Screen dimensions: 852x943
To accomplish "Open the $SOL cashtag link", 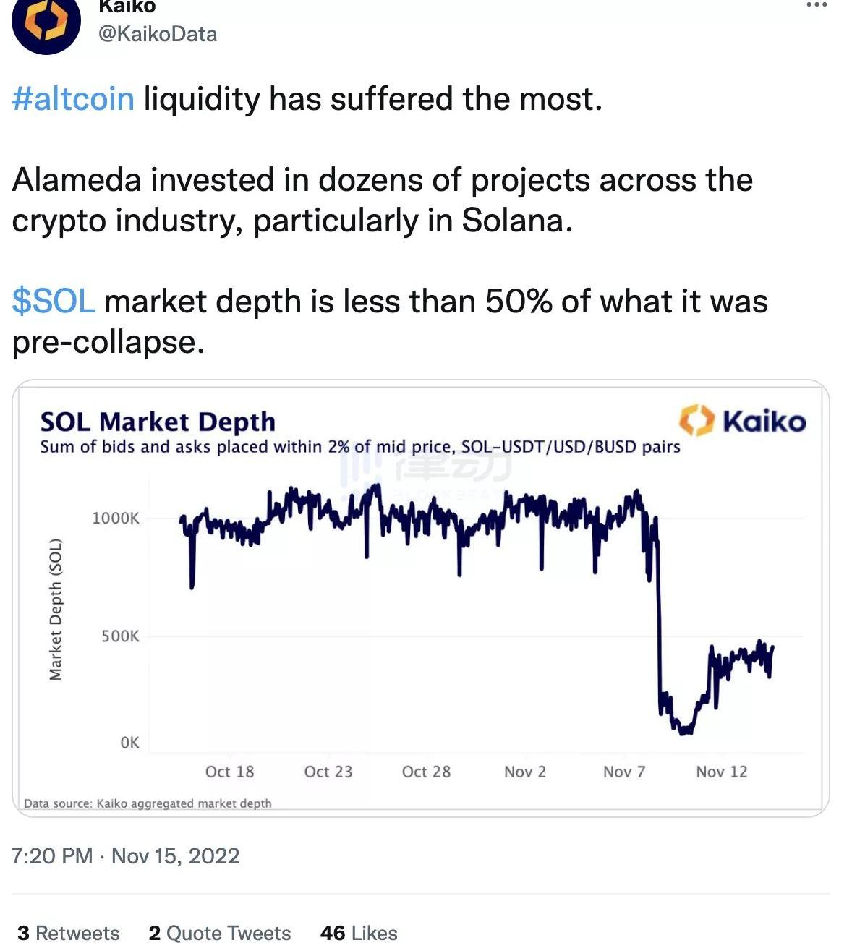I will [x=54, y=302].
